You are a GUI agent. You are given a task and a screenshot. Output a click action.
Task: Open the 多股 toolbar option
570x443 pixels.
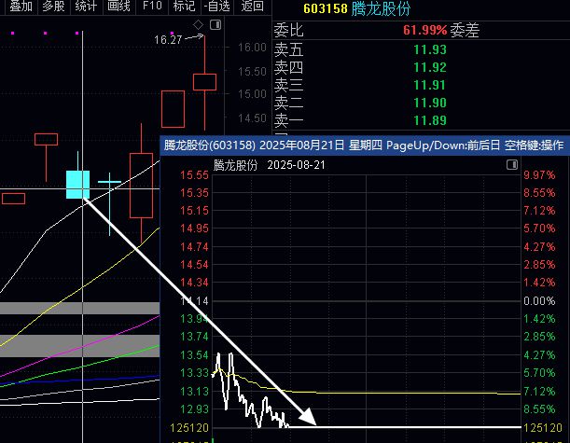[x=53, y=6]
